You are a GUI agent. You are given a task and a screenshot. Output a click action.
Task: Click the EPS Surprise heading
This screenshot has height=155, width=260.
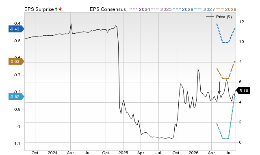(x=39, y=9)
